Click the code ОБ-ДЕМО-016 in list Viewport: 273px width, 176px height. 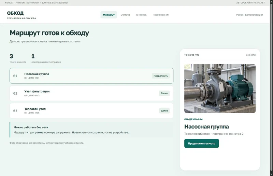click(x=32, y=113)
